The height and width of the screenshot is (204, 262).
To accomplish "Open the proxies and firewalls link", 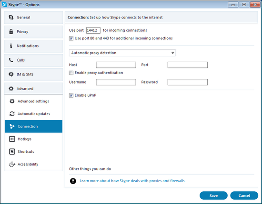I will [132, 181].
